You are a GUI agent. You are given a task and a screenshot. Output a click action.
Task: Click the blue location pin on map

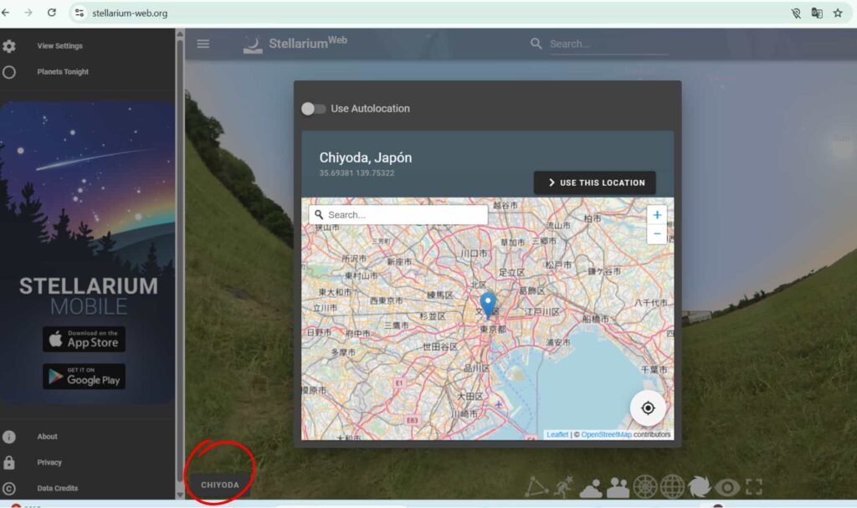488,305
